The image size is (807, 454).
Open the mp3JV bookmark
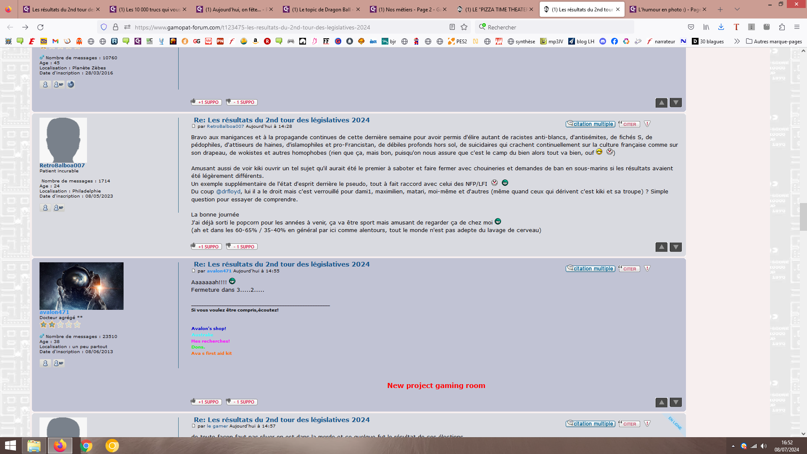(552, 41)
